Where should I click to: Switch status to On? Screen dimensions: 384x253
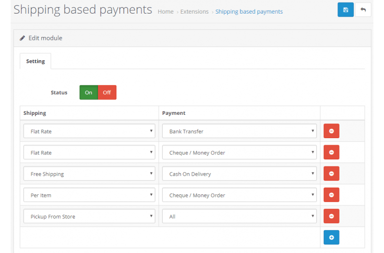88,93
